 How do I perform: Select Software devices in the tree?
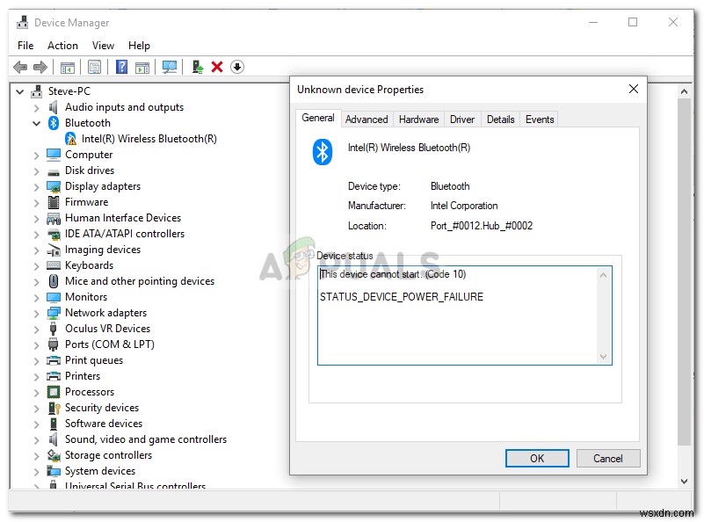104,424
